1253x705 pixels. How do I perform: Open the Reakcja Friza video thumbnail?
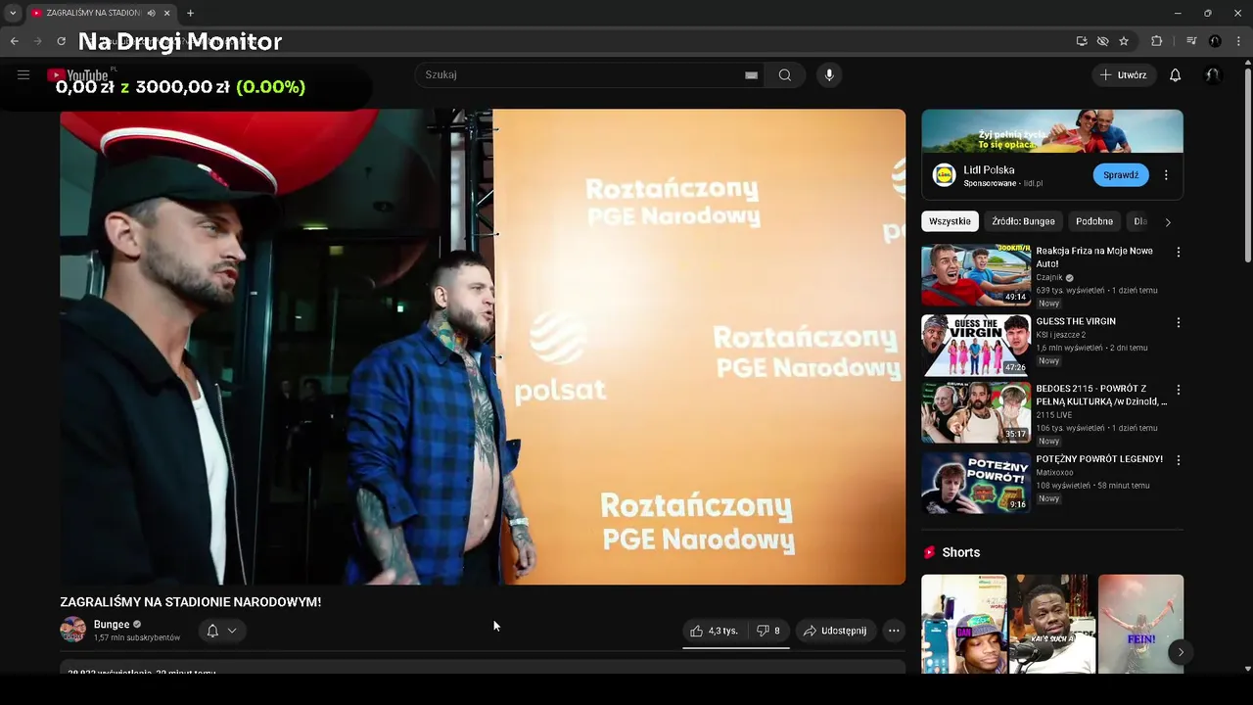pyautogui.click(x=976, y=275)
